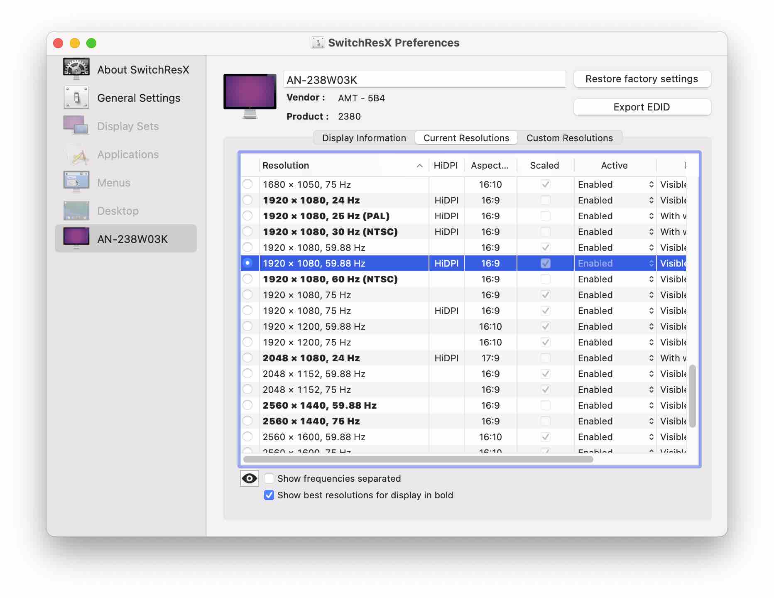Open Menus icon in sidebar

point(76,182)
